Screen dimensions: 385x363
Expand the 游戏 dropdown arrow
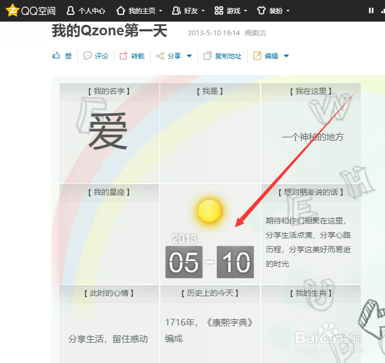pyautogui.click(x=245, y=11)
